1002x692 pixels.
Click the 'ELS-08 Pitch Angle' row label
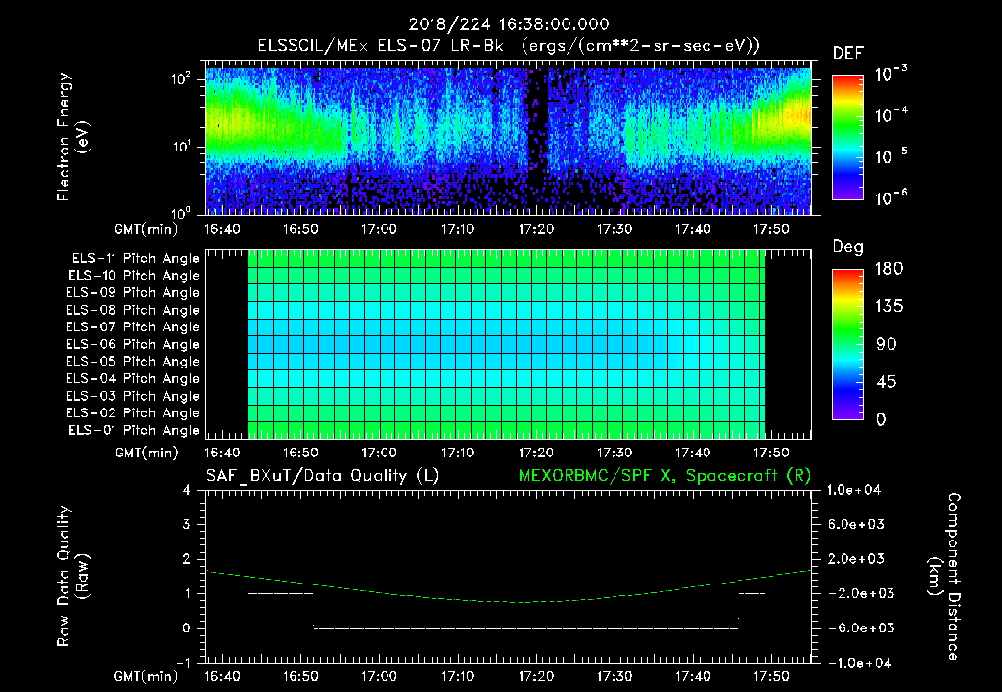click(133, 310)
